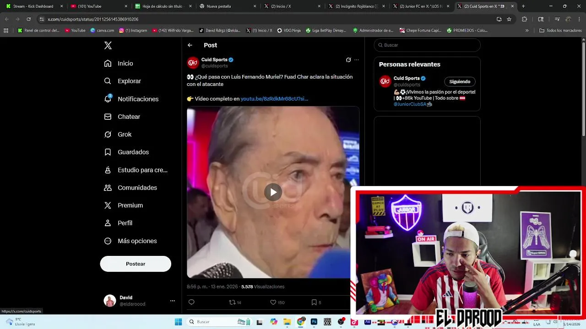The image size is (586, 329).
Task: Open the canva.com bookmark
Action: pyautogui.click(x=102, y=31)
